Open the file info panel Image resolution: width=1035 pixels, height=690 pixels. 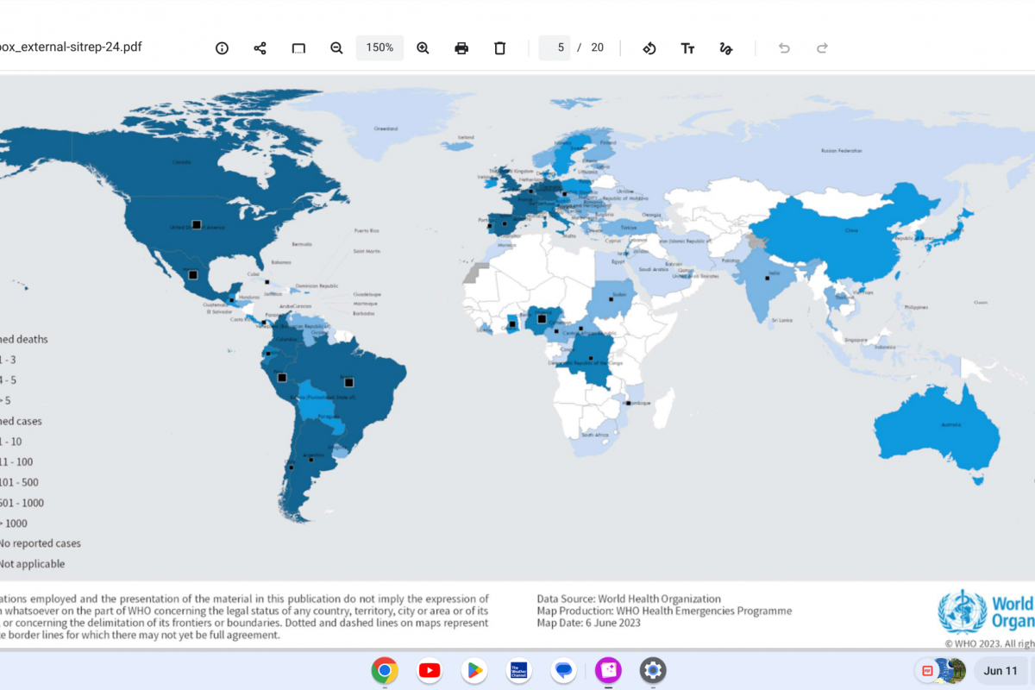[222, 48]
